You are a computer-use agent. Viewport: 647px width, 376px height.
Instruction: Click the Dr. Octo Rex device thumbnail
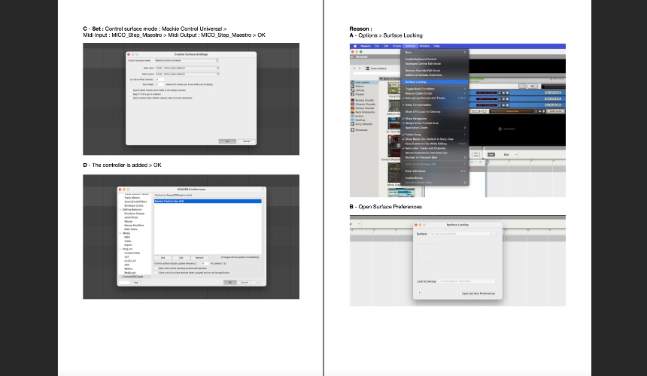393,123
